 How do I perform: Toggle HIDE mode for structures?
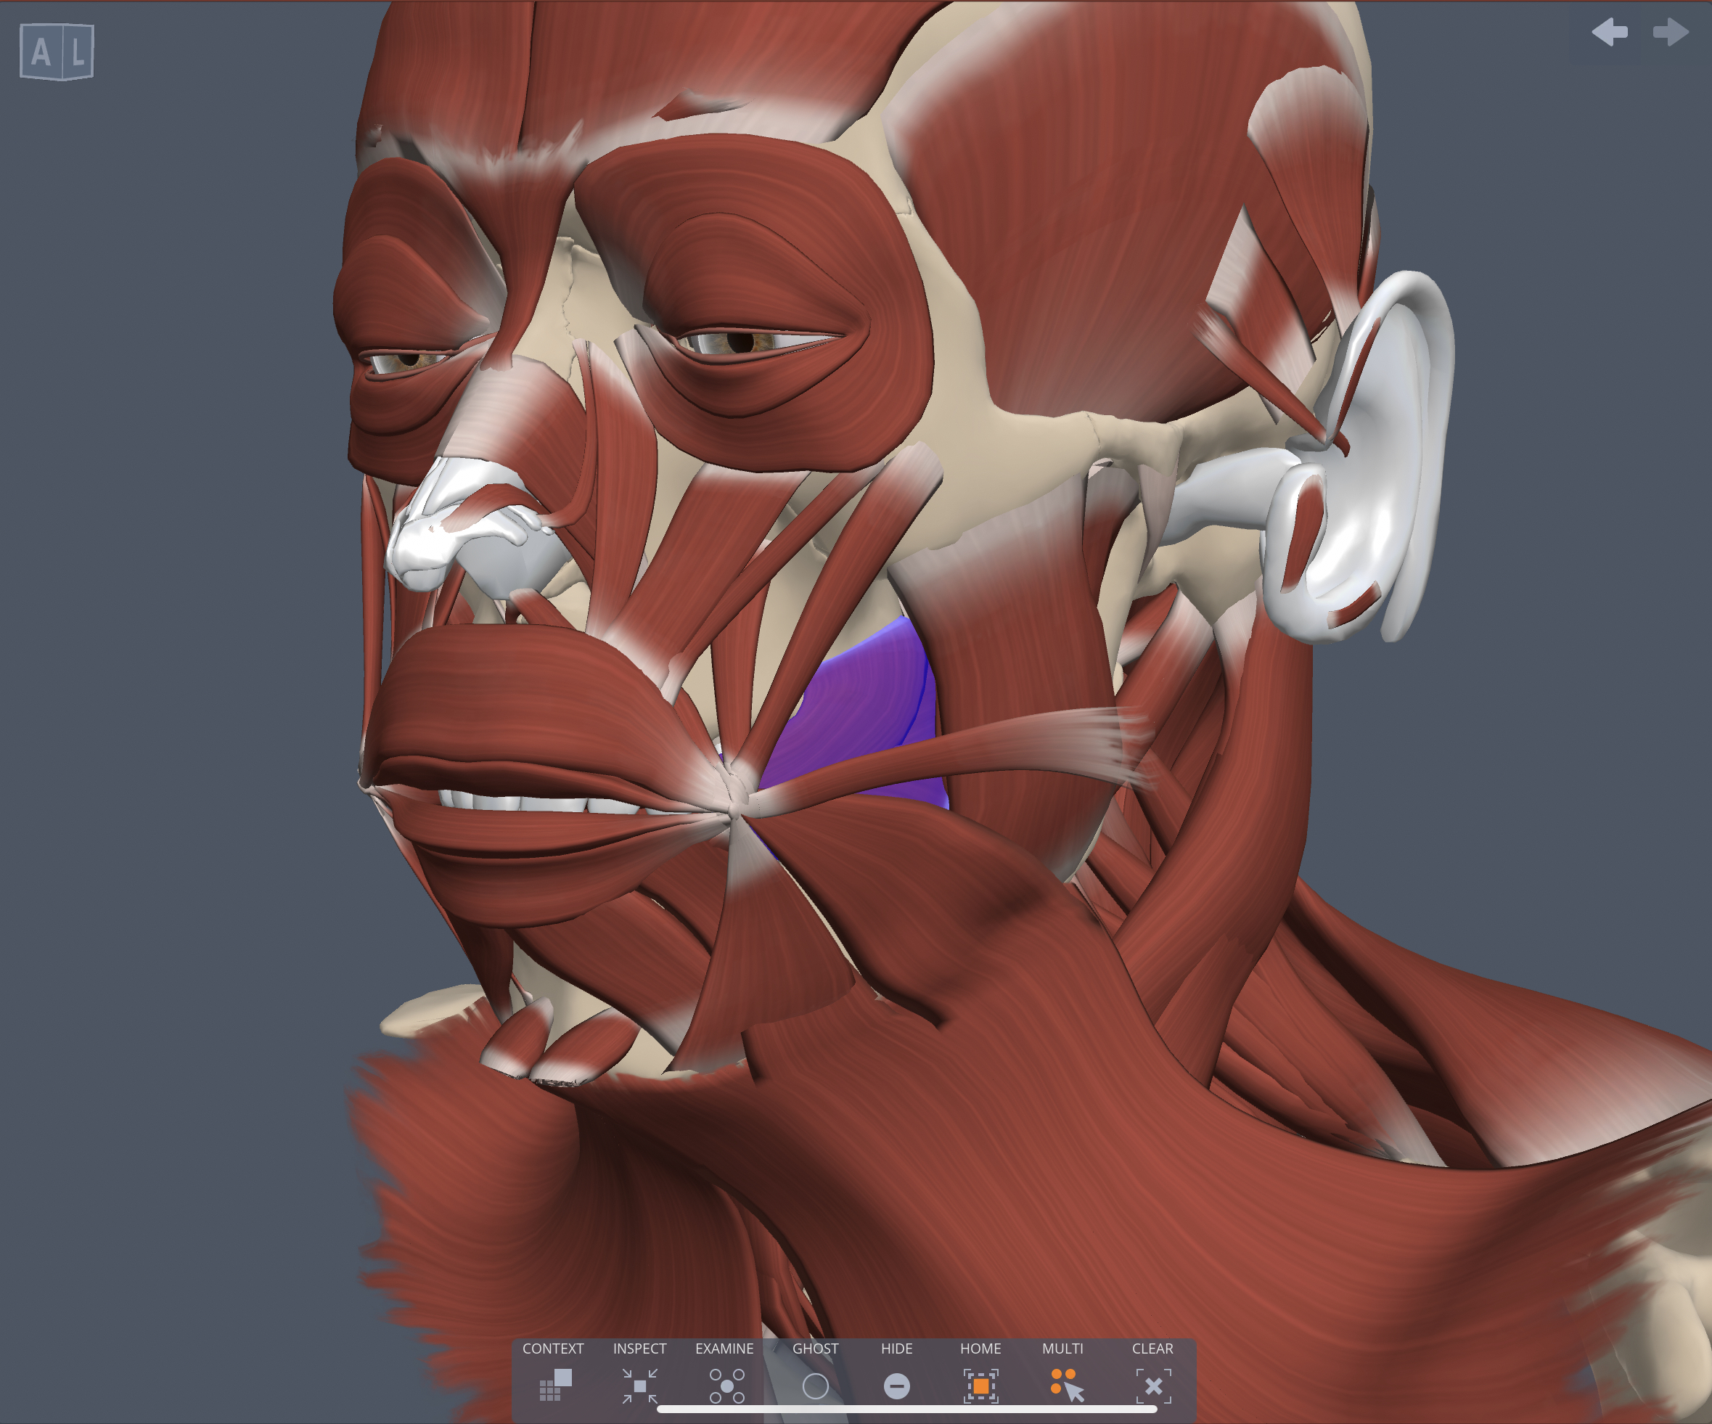[x=897, y=1386]
